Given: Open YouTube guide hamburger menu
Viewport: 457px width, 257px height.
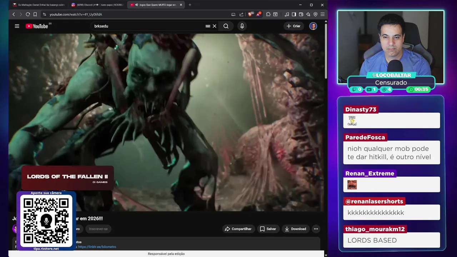Looking at the screenshot, I should click(x=17, y=26).
